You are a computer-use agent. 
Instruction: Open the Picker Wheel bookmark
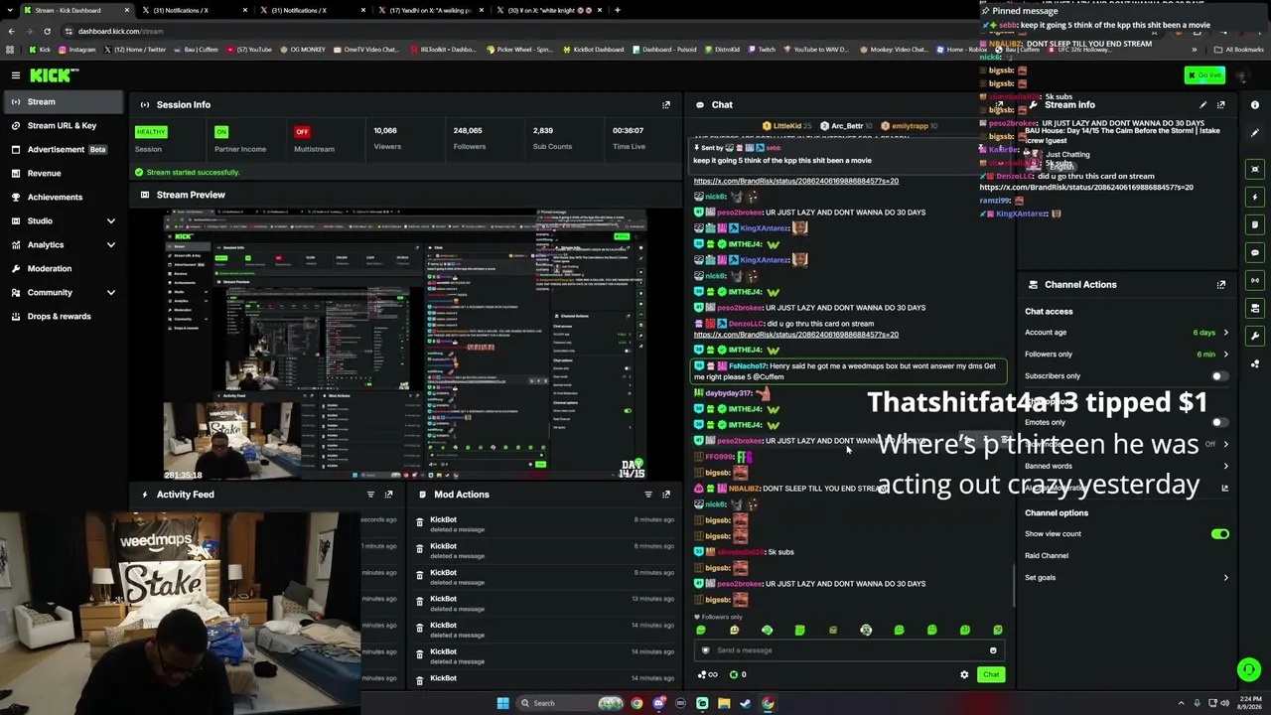[x=518, y=50]
